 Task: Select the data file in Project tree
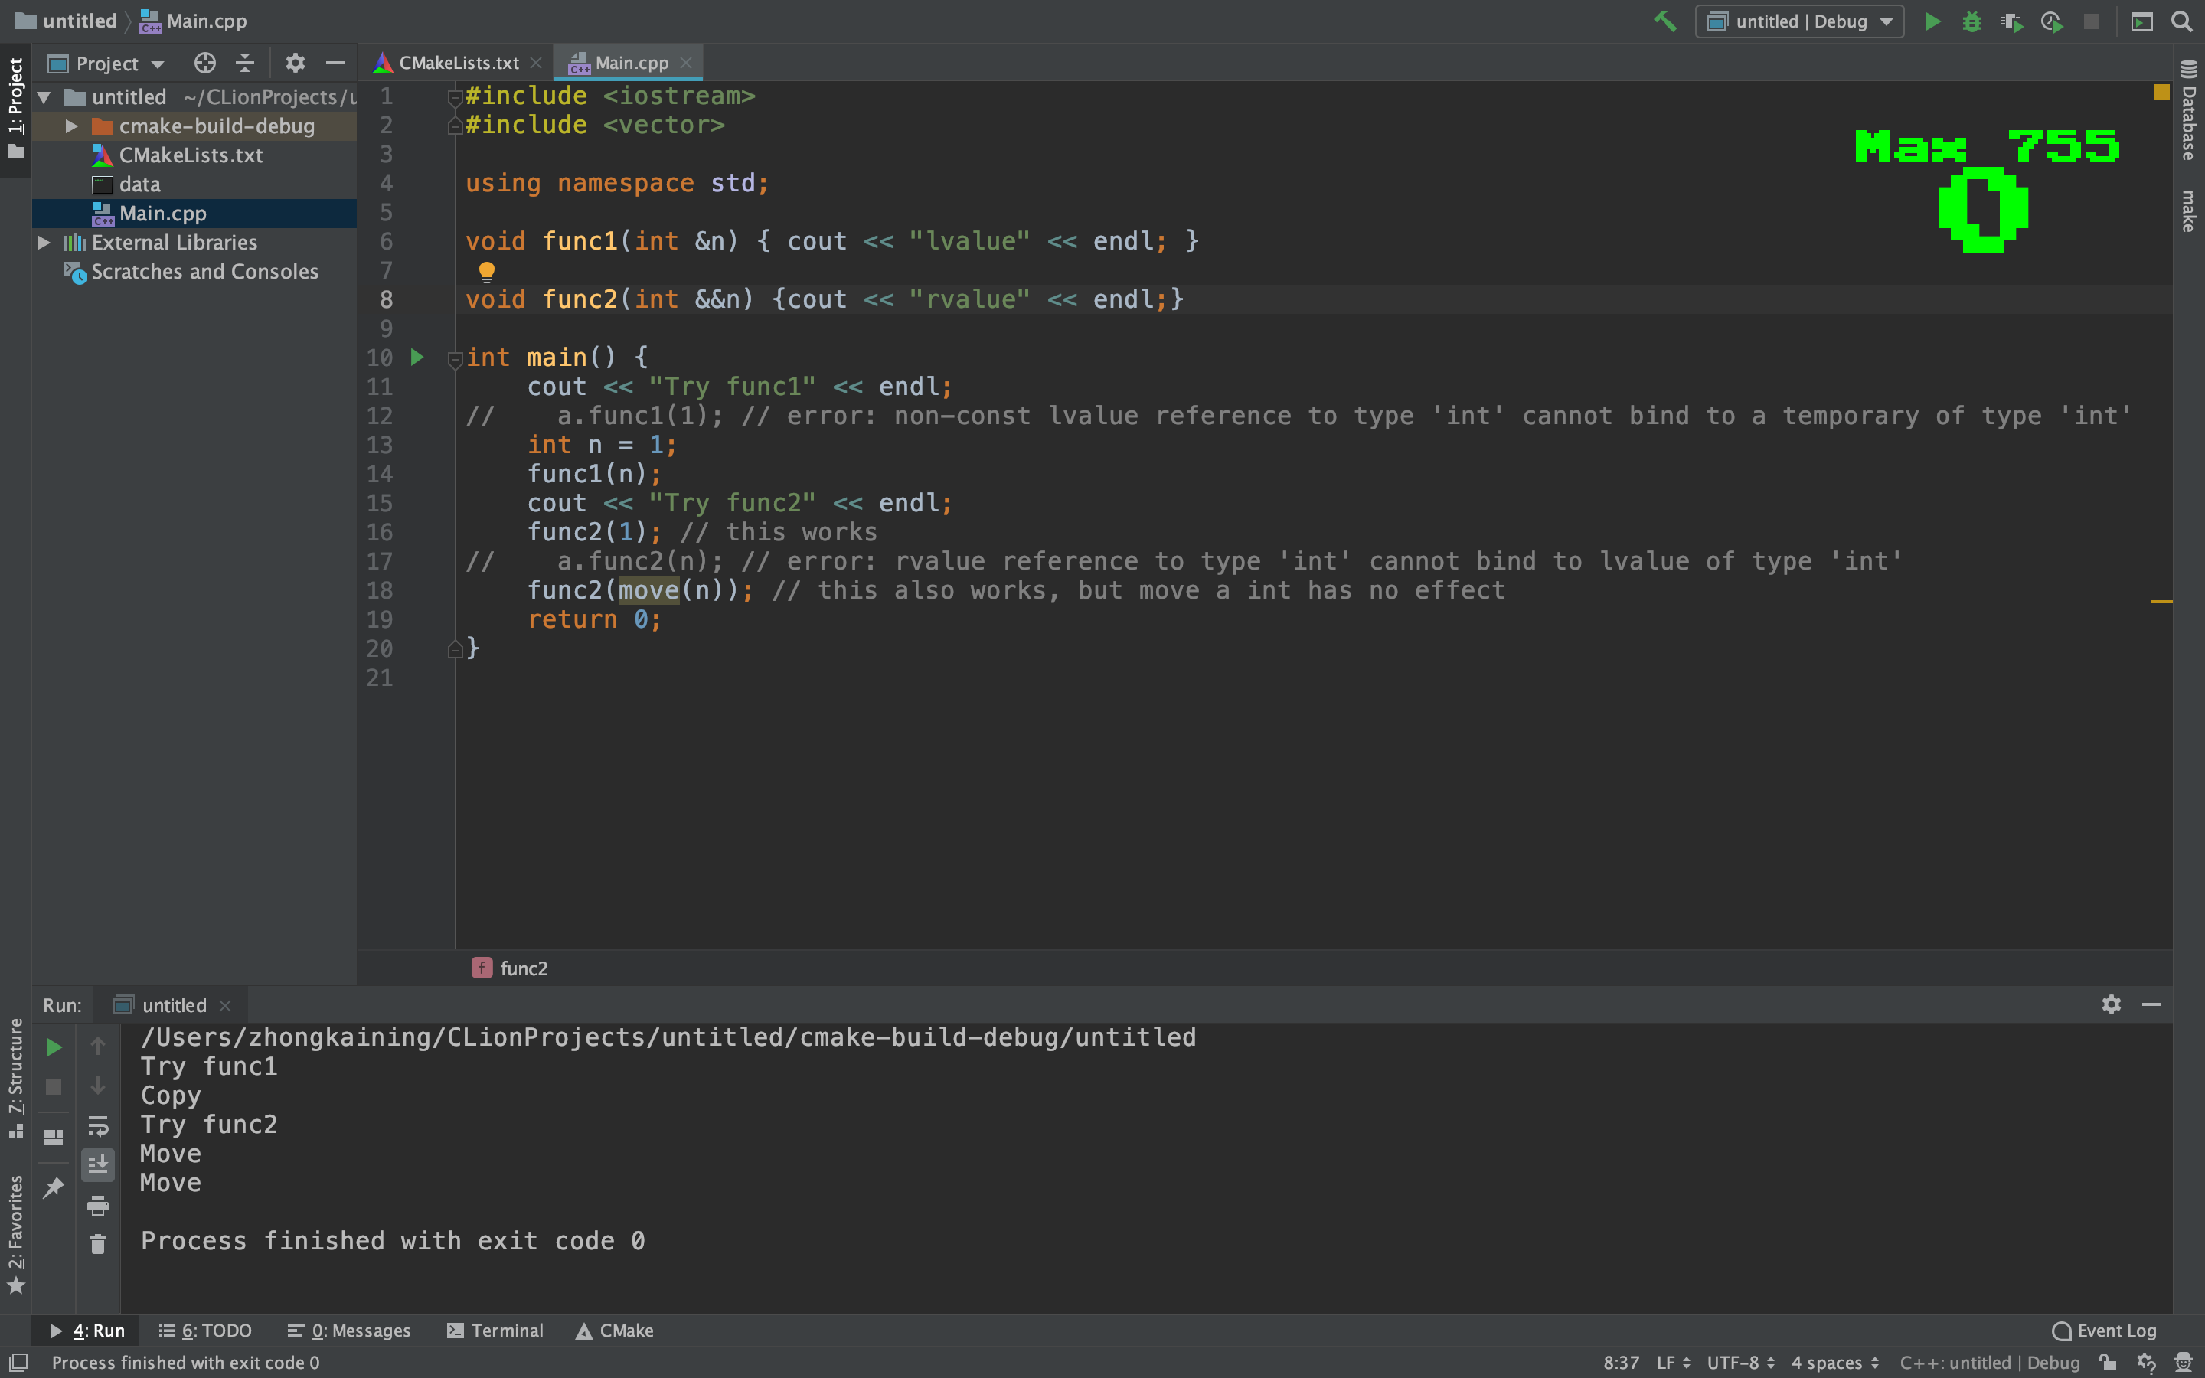193,184
